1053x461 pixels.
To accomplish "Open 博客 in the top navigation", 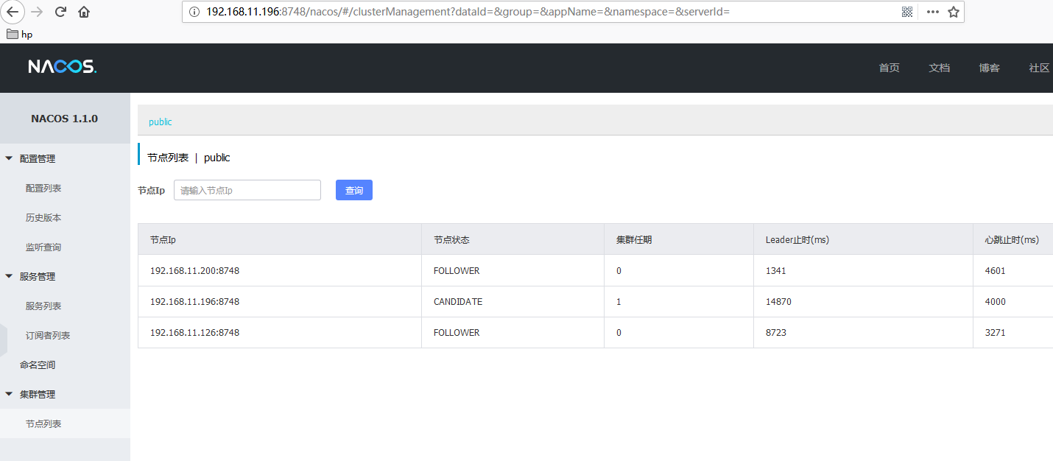I will 989,68.
